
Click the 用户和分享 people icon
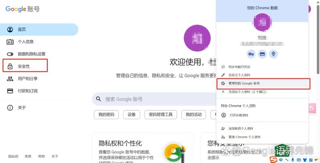tap(10, 79)
